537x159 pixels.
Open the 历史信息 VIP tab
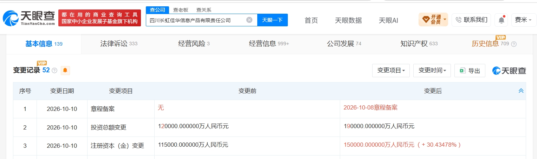click(x=490, y=44)
